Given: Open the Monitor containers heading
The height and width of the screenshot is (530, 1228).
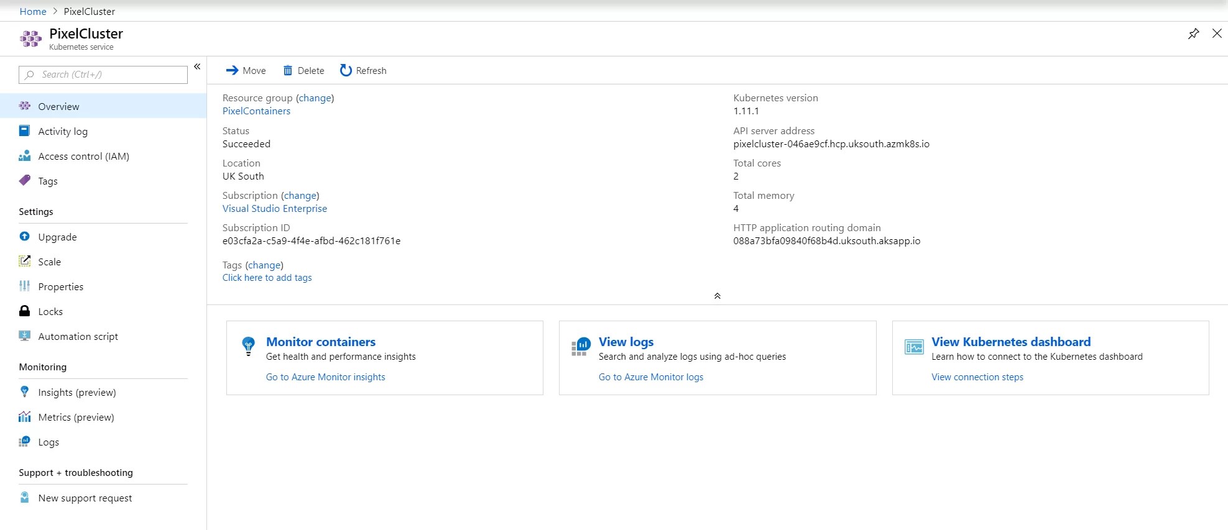Looking at the screenshot, I should tap(321, 342).
